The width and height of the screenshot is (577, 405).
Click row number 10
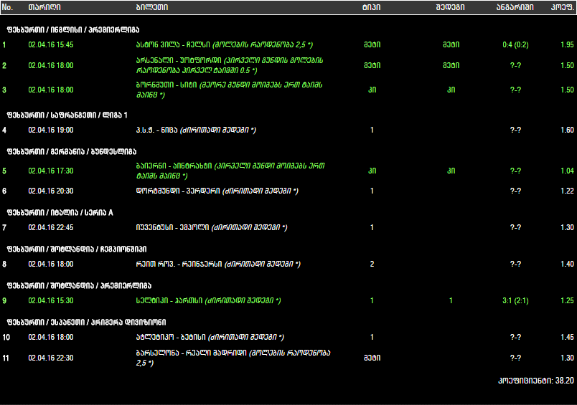point(6,338)
